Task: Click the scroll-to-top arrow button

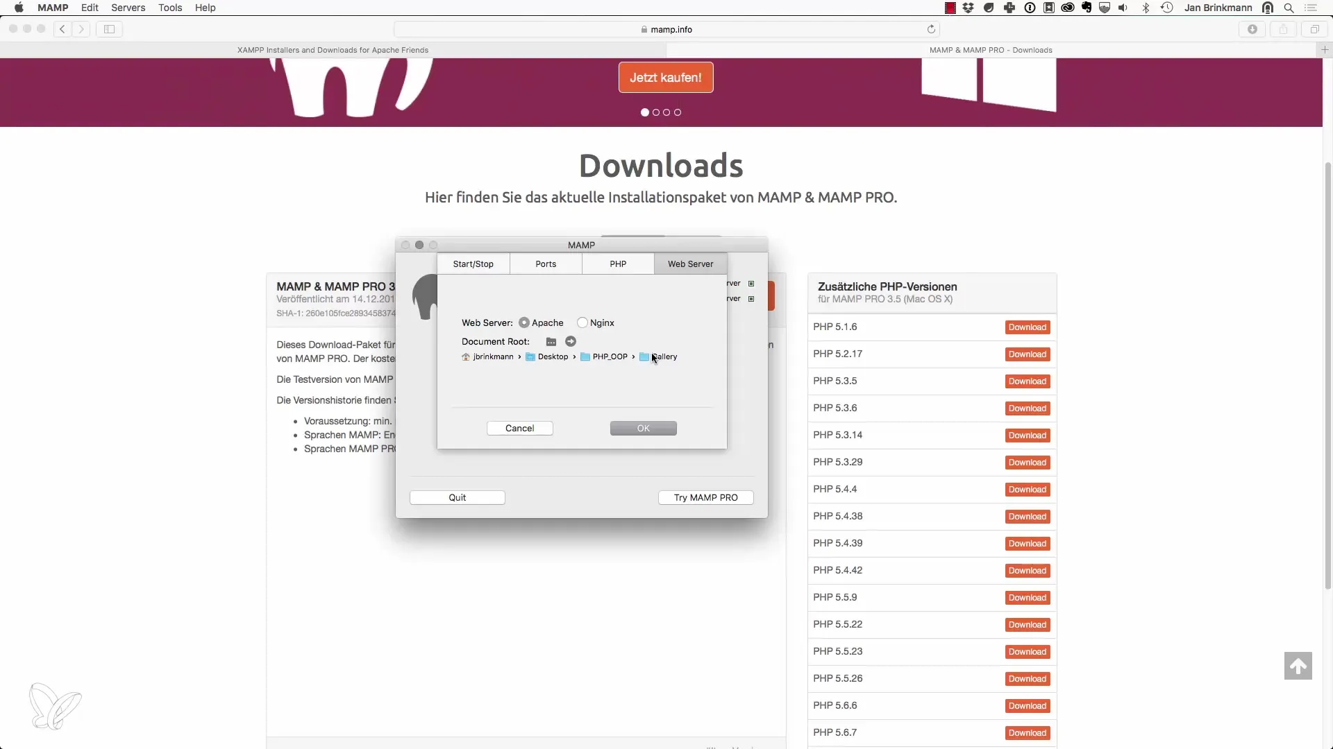Action: 1298,666
